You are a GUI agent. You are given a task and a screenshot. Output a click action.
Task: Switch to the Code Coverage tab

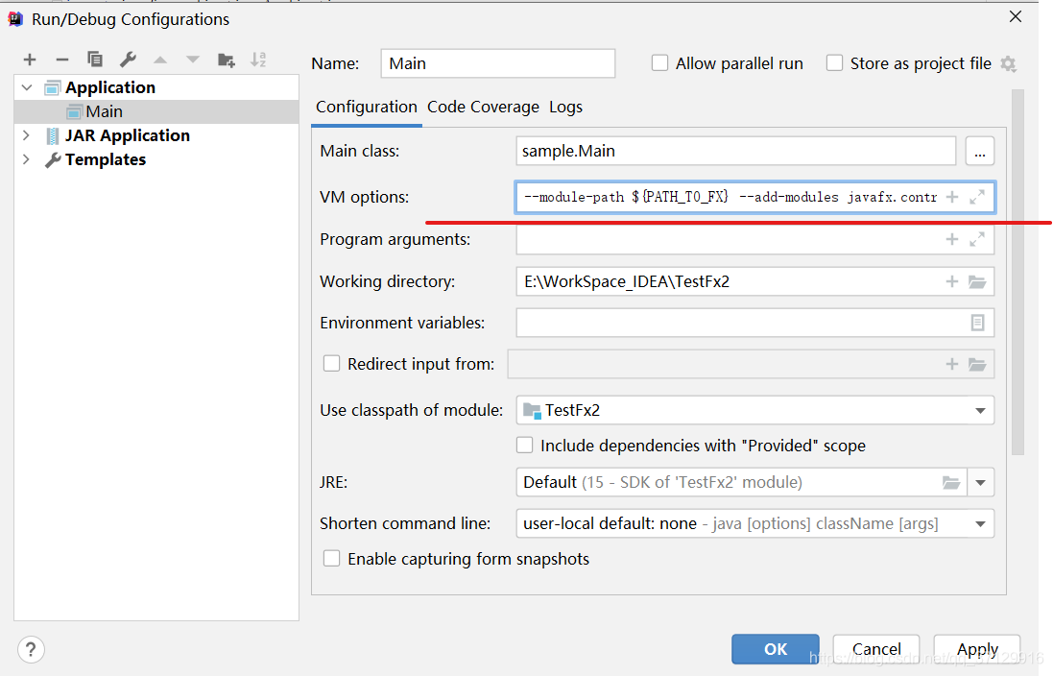[483, 107]
